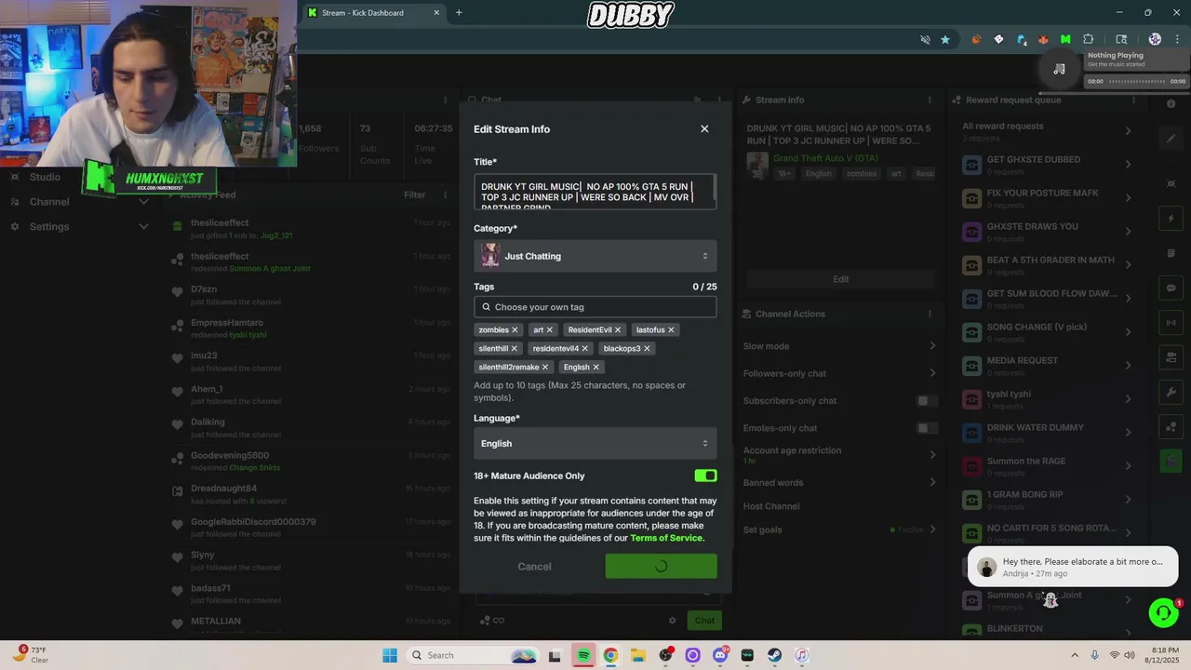This screenshot has width=1191, height=670.
Task: Expand Banned words settings
Action: 839,482
